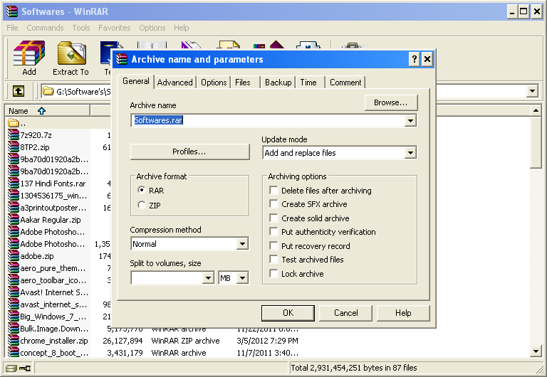The width and height of the screenshot is (547, 377).
Task: Select 137 Hindi Fonts.rar file icon
Action: [x=14, y=184]
